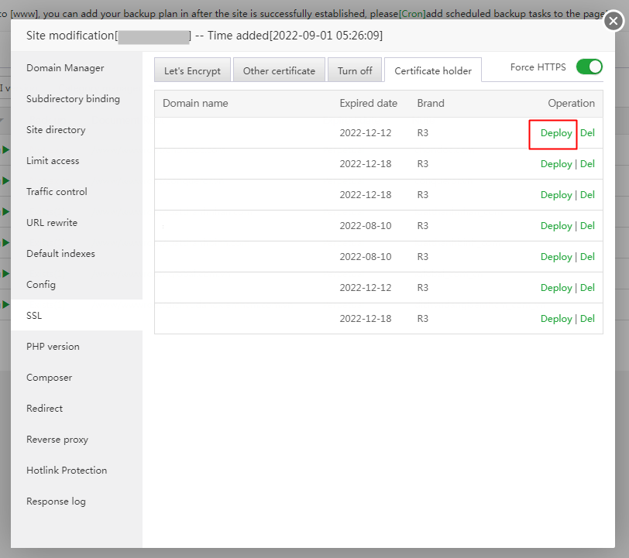The width and height of the screenshot is (629, 558).
Task: Open the Traffic control section
Action: [x=57, y=192]
